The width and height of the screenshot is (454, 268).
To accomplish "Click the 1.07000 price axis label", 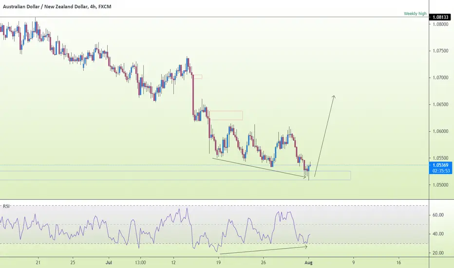I will 440,77.
